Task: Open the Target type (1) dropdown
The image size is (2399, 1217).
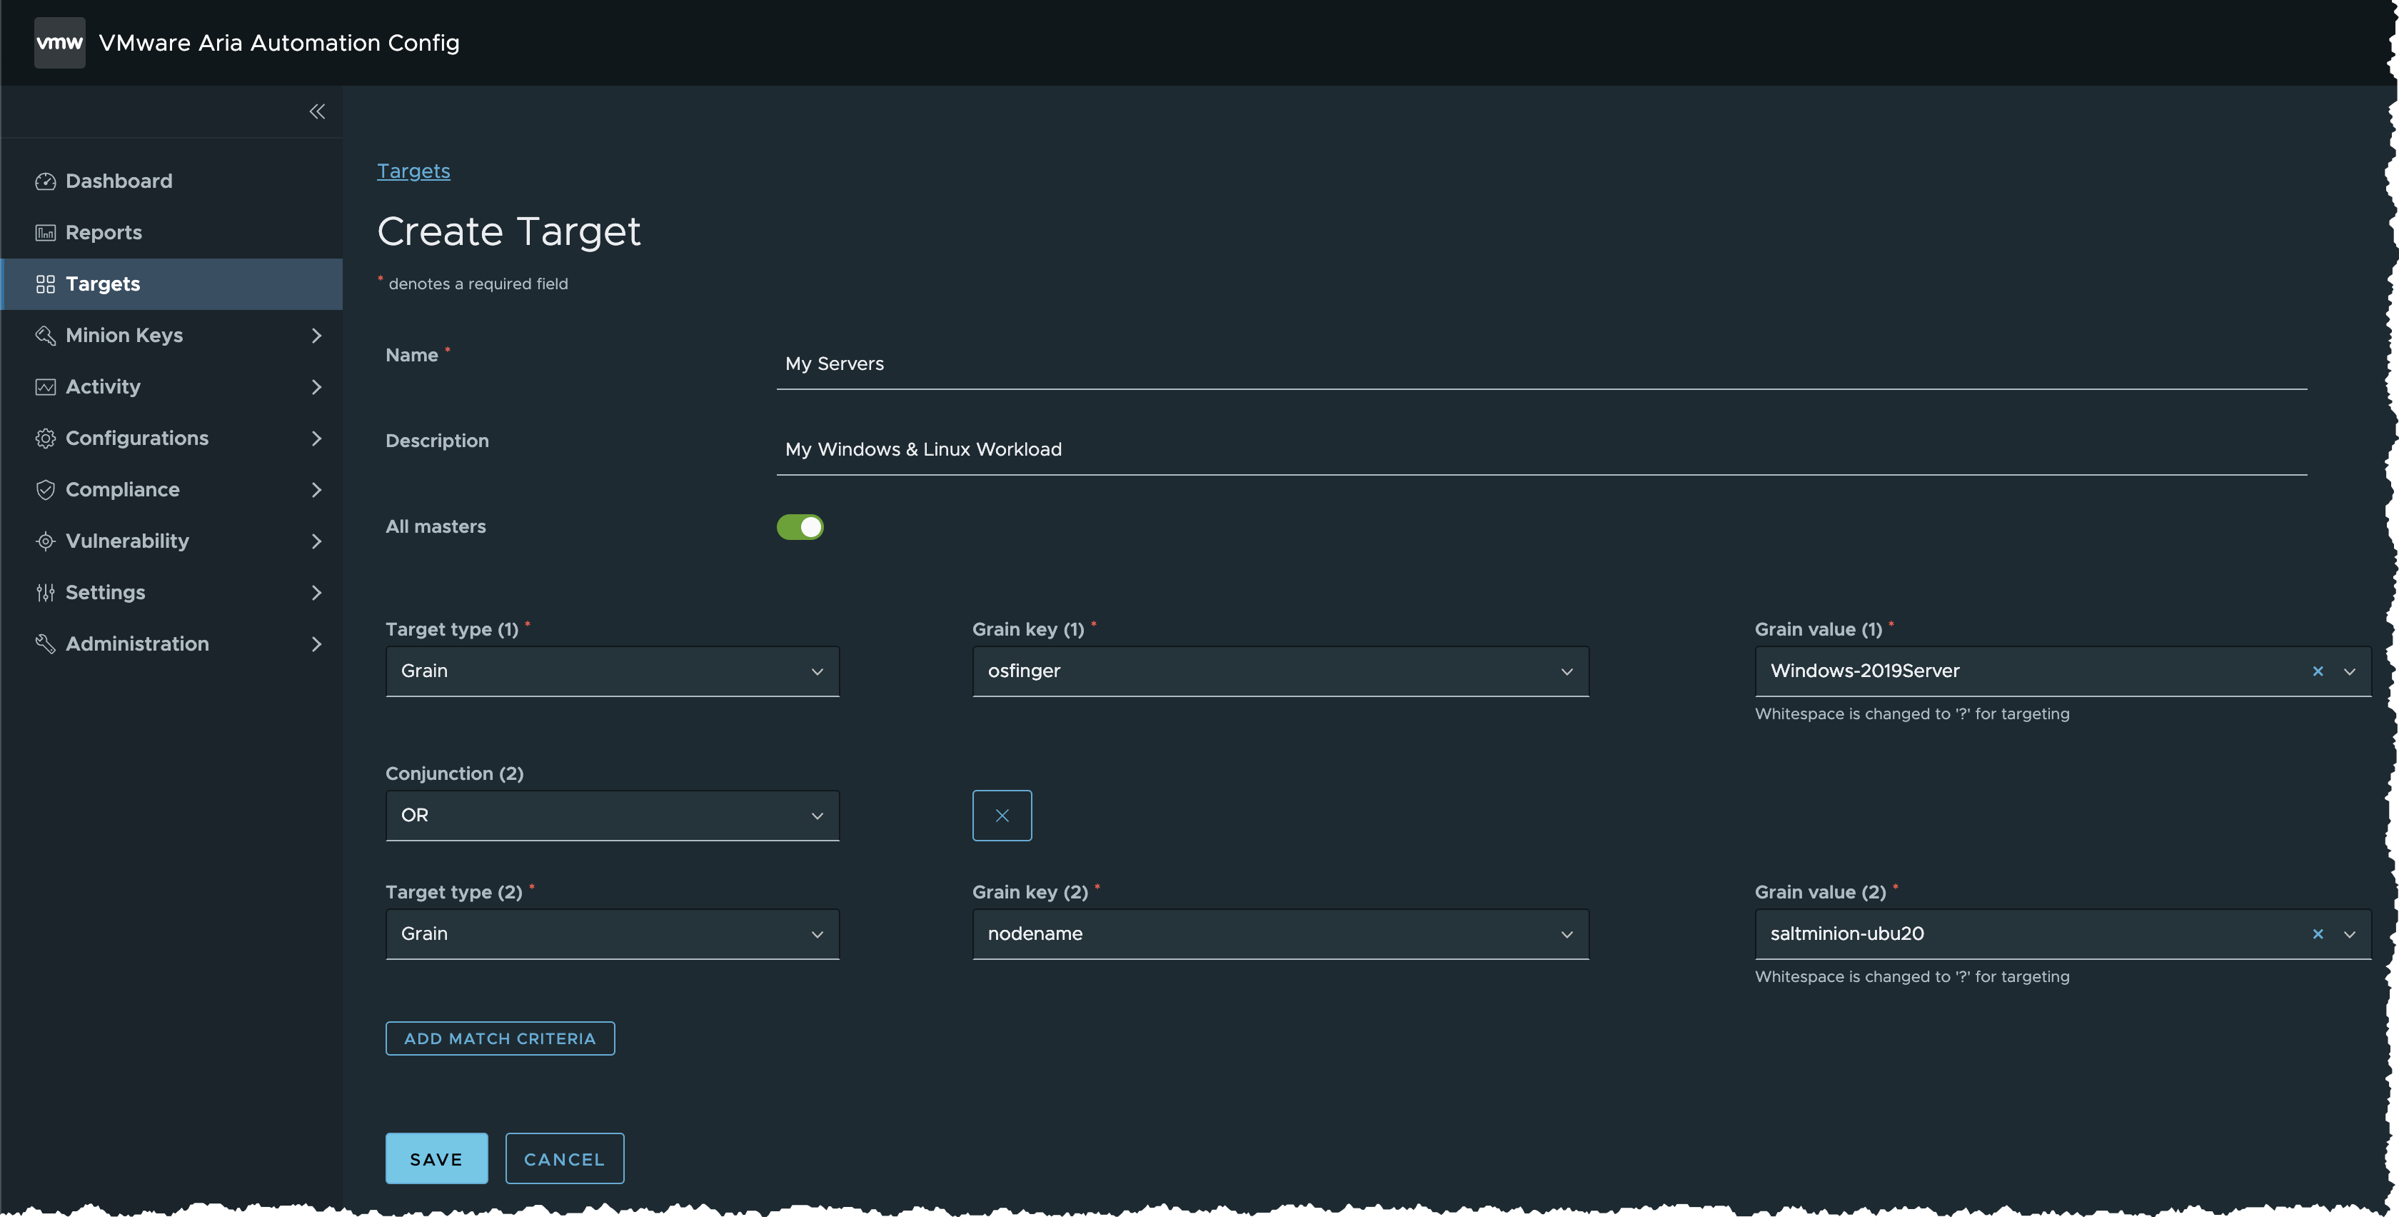Action: click(613, 671)
